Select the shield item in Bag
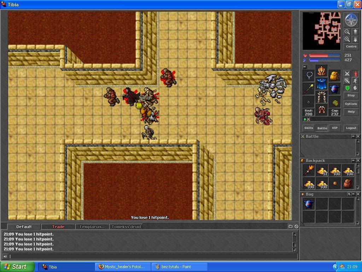 tap(309, 204)
